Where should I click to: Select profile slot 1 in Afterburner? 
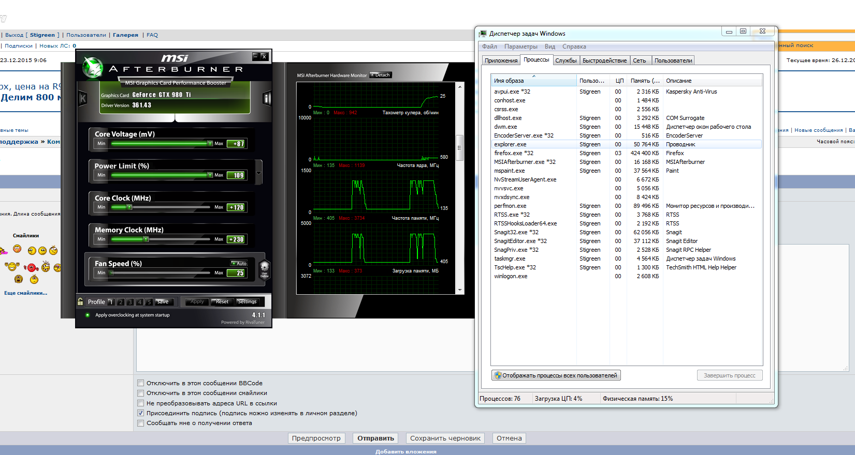(111, 302)
